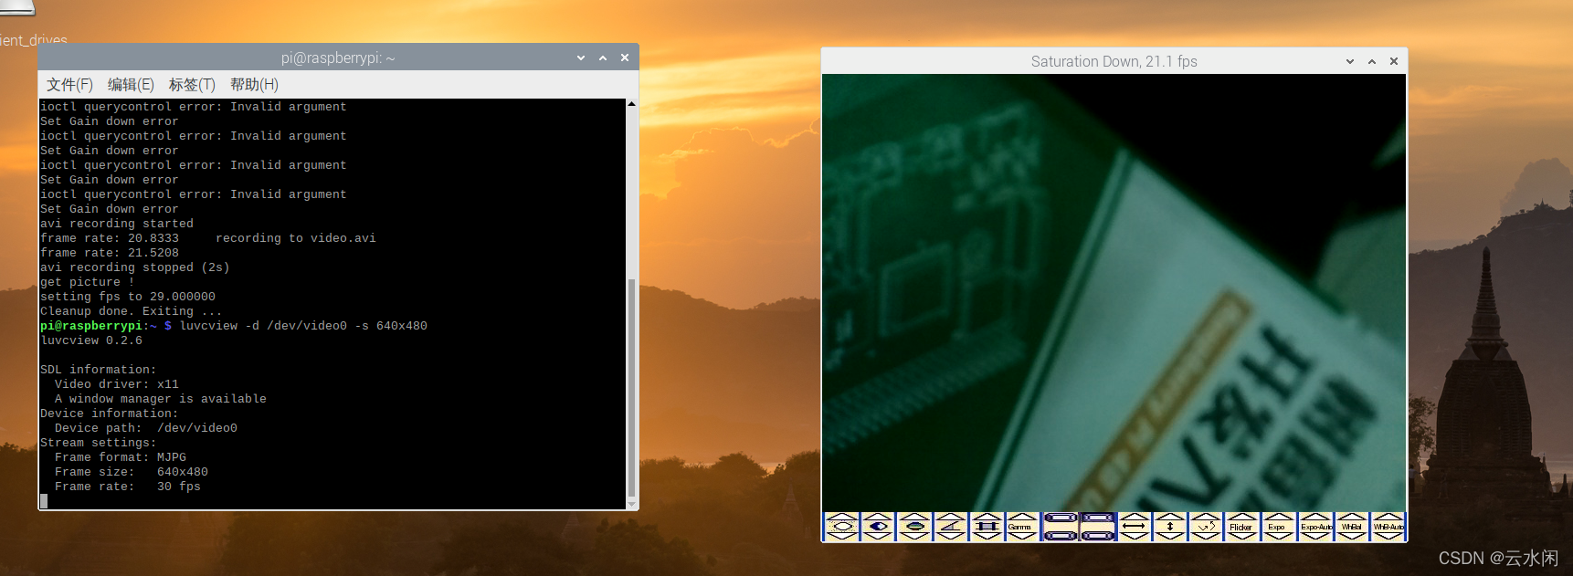Image resolution: width=1573 pixels, height=576 pixels.
Task: Open the 编辑(E) menu in terminal
Action: 131,85
